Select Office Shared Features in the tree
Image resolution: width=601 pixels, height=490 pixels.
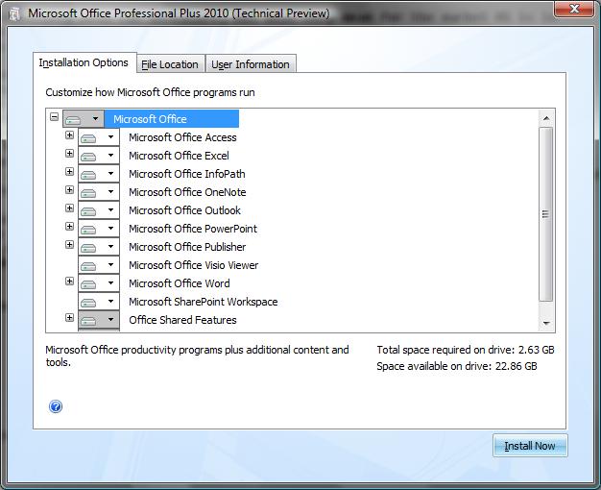coord(182,320)
